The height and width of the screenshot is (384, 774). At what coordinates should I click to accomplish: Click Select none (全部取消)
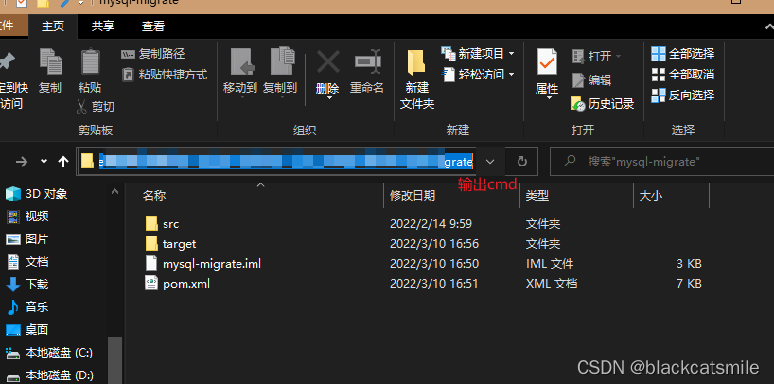click(683, 75)
